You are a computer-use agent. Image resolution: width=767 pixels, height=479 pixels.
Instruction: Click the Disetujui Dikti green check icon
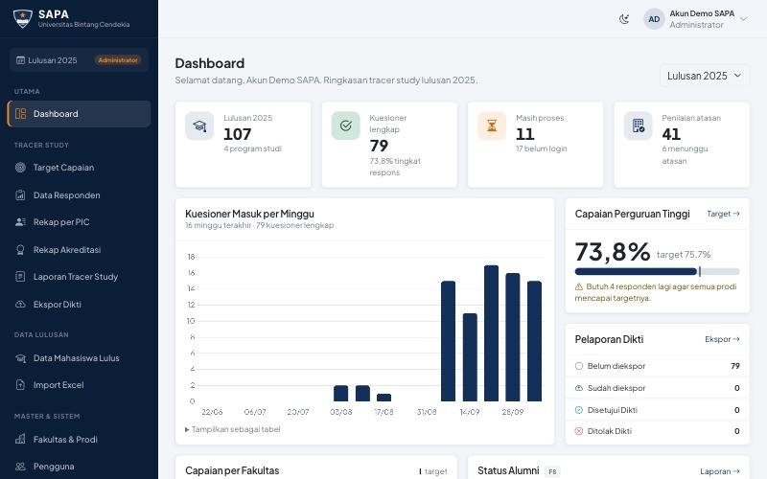pos(579,410)
